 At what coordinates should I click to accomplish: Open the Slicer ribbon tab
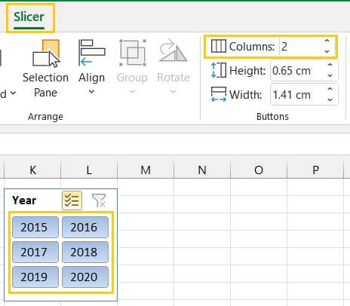pos(29,17)
